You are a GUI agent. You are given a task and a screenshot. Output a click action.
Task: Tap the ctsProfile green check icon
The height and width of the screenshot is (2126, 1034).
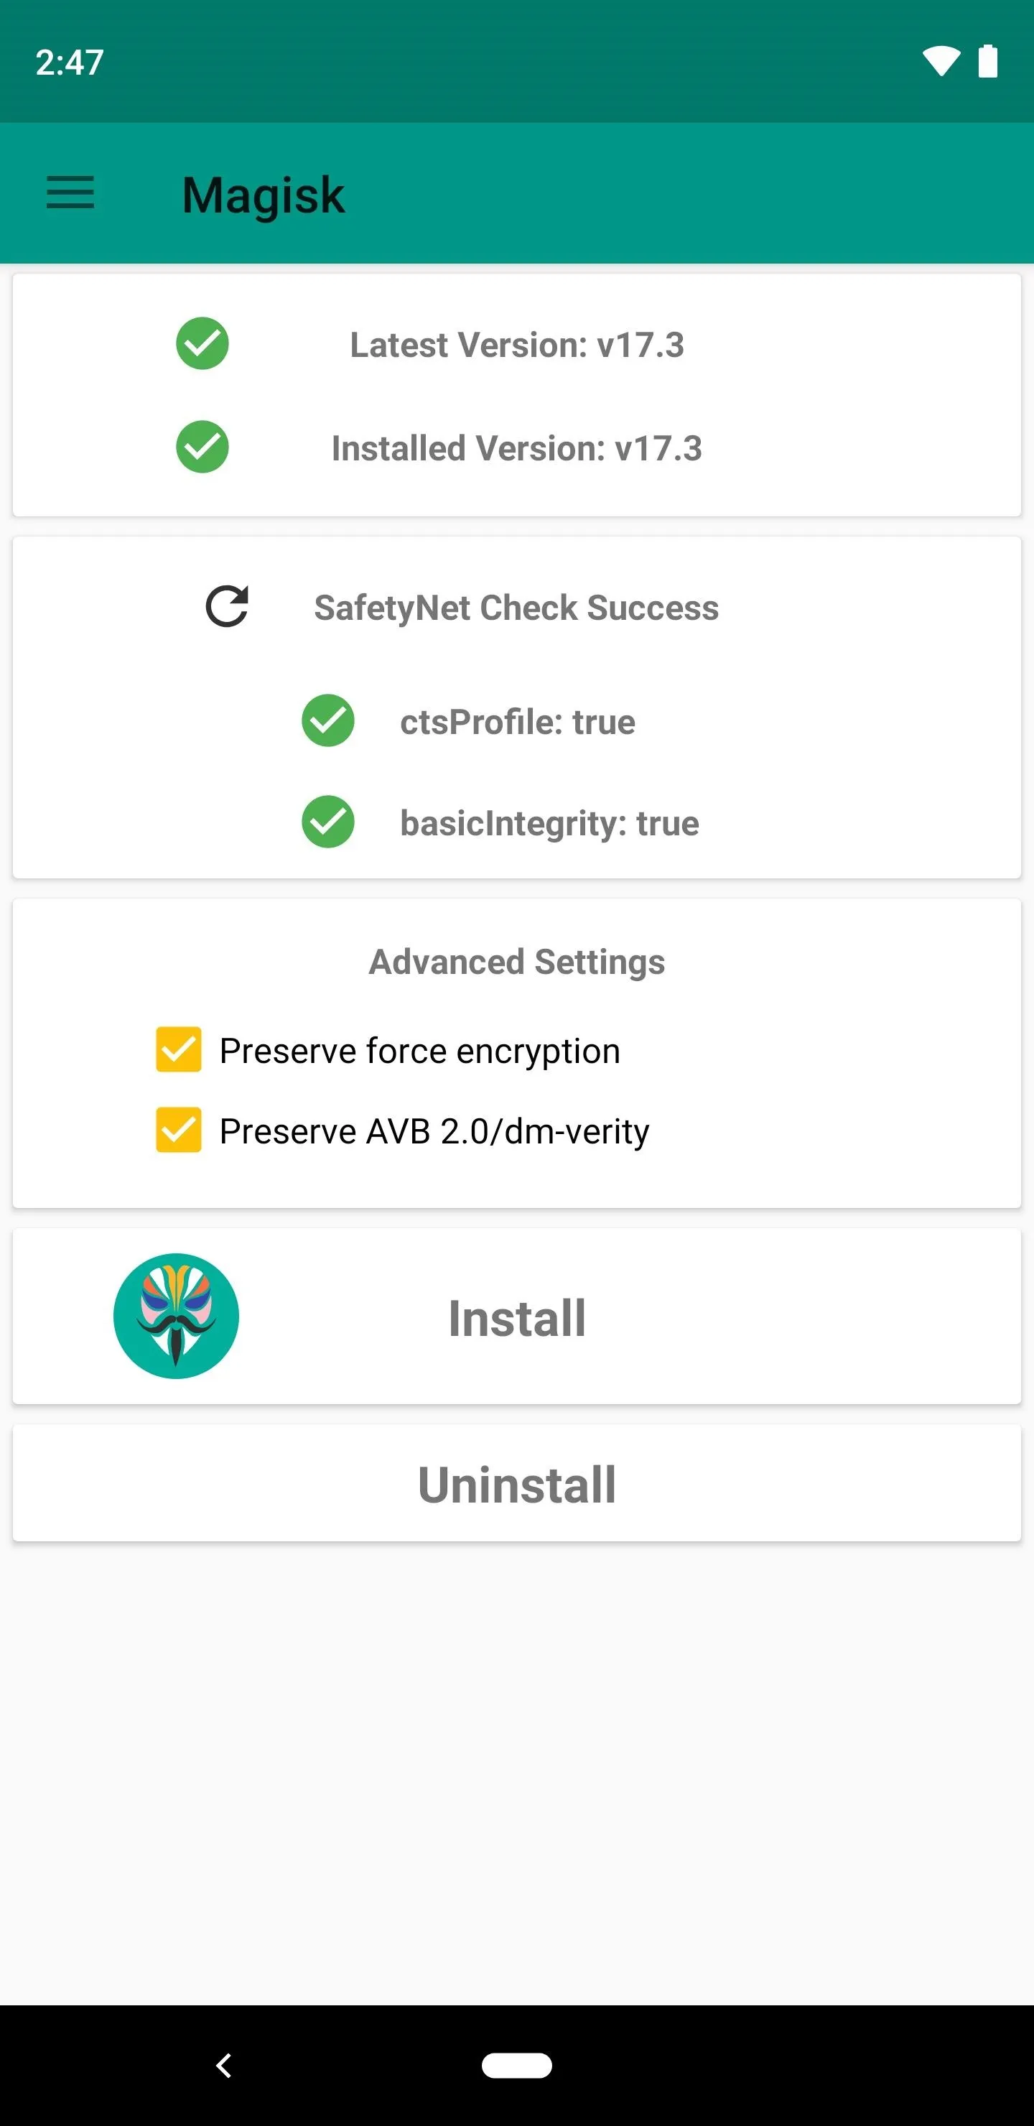(327, 720)
